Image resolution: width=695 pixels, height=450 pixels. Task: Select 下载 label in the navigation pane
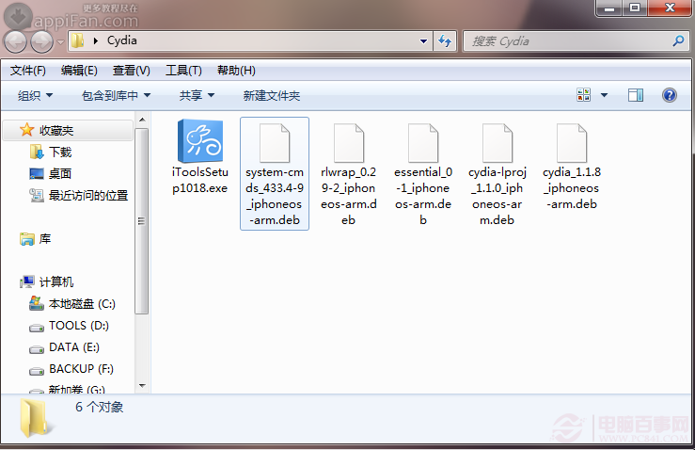[60, 153]
